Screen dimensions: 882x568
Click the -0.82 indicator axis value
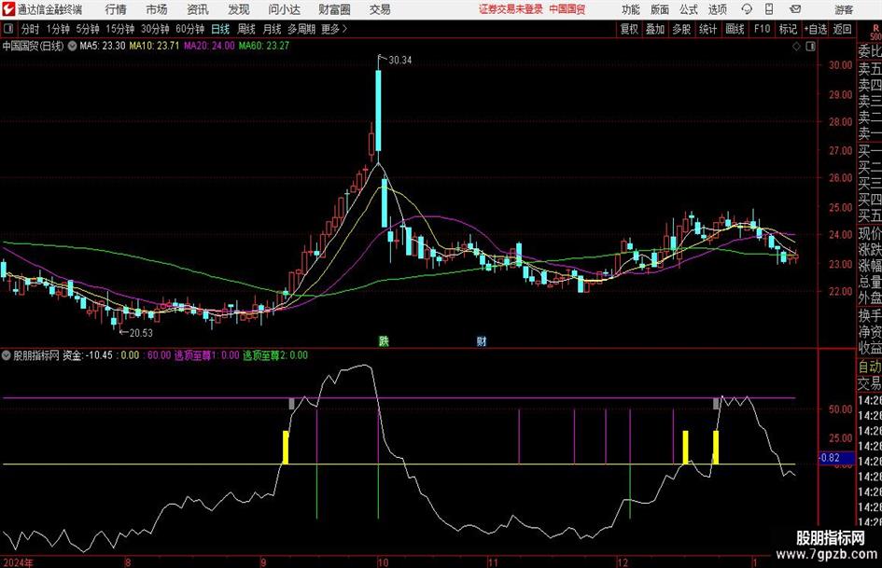click(x=829, y=458)
